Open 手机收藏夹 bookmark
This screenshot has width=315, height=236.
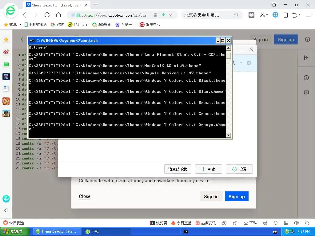36,25
